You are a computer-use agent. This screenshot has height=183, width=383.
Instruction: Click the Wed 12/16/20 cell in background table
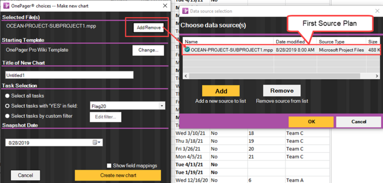(x=192, y=180)
